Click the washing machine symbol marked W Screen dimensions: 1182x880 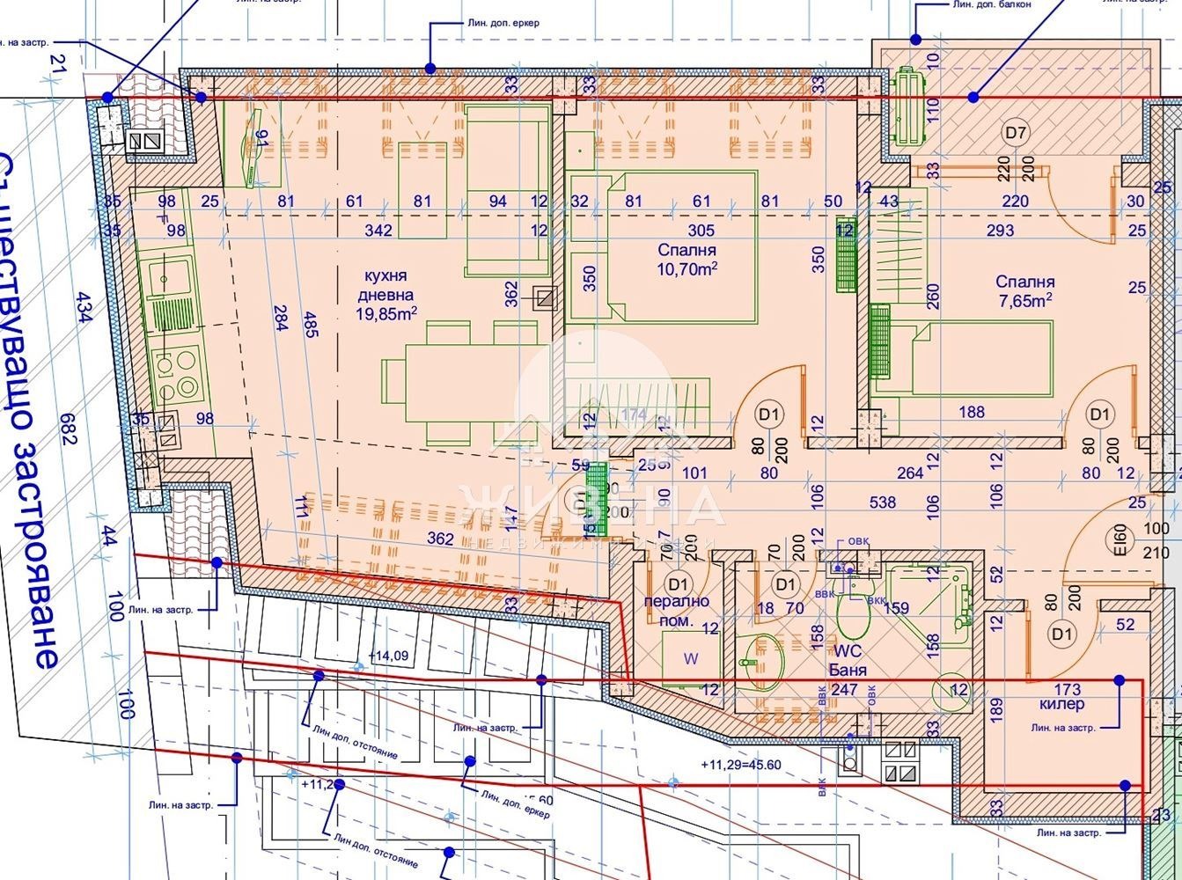(x=690, y=658)
